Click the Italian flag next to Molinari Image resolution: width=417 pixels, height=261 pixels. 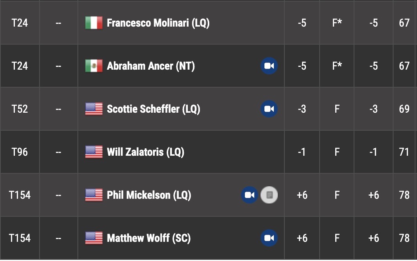94,23
